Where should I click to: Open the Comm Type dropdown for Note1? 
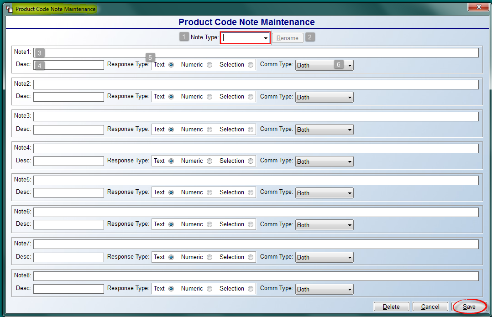click(x=324, y=65)
